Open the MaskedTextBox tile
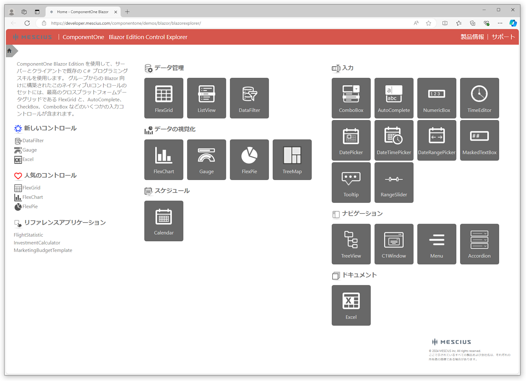Screen dimensions: 526x381 click(x=479, y=140)
